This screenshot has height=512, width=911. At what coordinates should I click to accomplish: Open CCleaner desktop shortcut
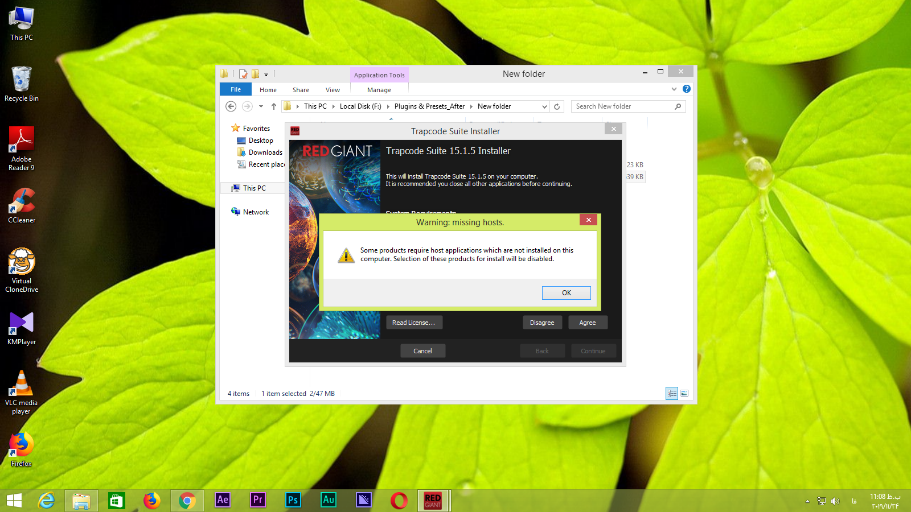click(22, 206)
